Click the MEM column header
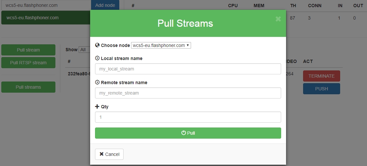This screenshot has width=367, height=166. click(259, 6)
